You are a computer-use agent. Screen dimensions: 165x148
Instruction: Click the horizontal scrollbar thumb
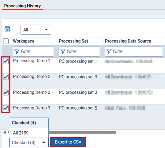(x=82, y=132)
